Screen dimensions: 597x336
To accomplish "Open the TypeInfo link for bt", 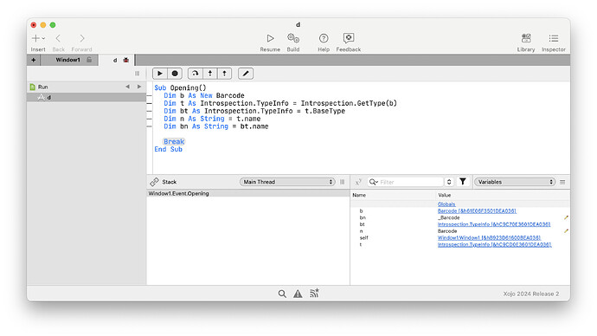I will coord(494,224).
